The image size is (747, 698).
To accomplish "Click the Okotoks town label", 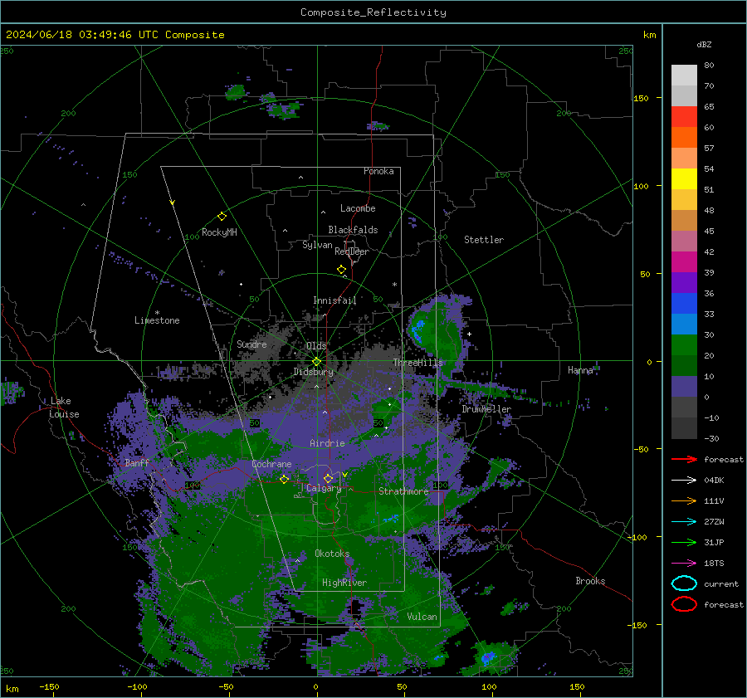I will click(x=332, y=554).
